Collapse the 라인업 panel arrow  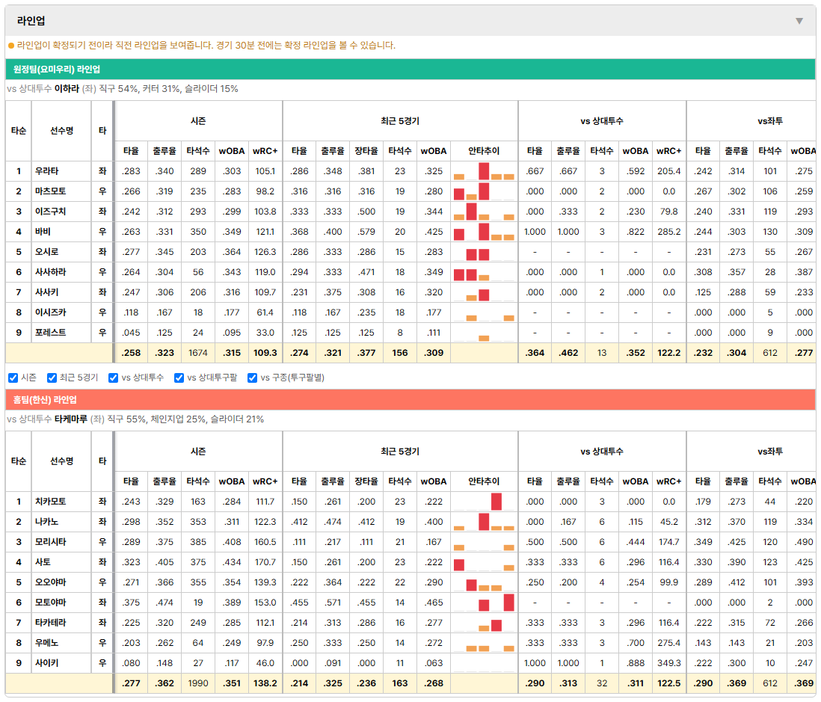click(x=799, y=21)
